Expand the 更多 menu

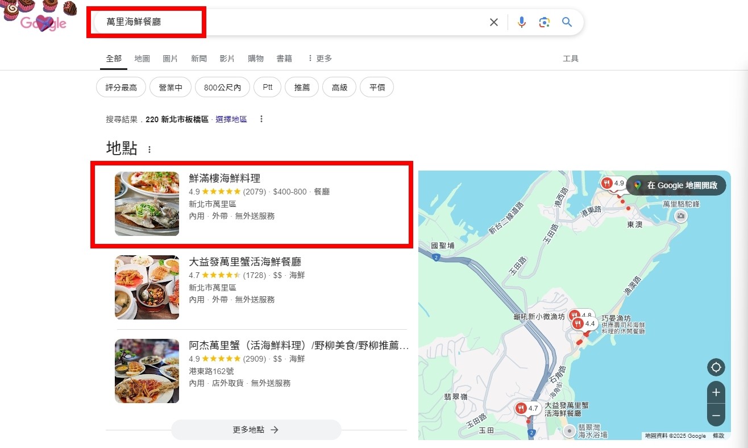pos(319,59)
